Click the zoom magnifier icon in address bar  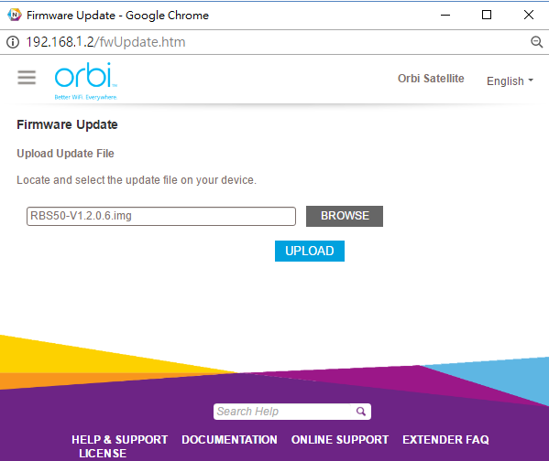click(536, 42)
